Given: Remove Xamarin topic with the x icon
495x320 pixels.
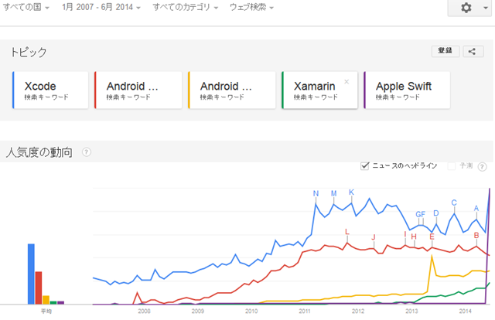Looking at the screenshot, I should (346, 82).
